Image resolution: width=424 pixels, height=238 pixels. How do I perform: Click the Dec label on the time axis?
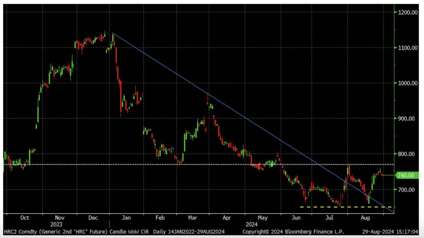point(93,217)
